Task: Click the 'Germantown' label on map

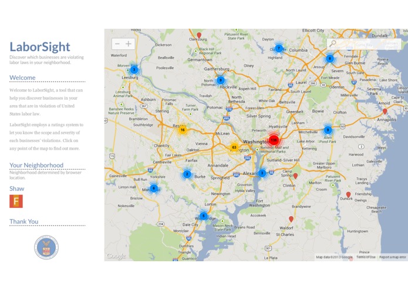Action: pos(200,59)
